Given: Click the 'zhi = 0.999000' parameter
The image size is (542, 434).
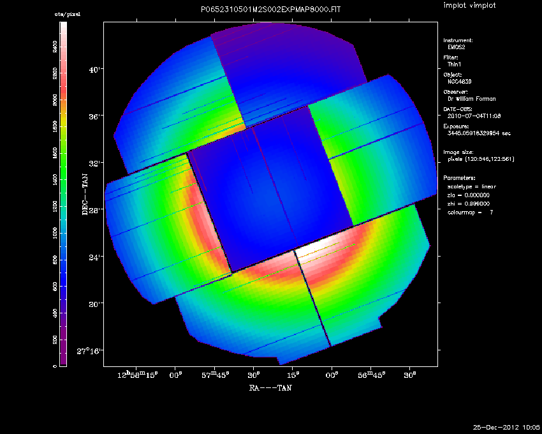Looking at the screenshot, I should pos(469,204).
